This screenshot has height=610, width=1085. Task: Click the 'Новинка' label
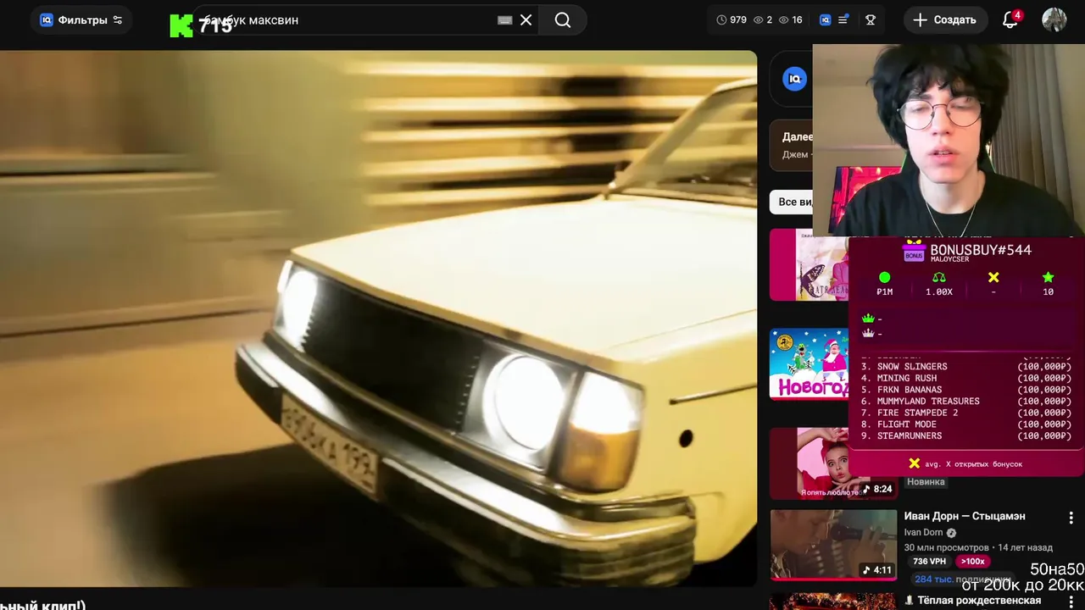pos(926,481)
